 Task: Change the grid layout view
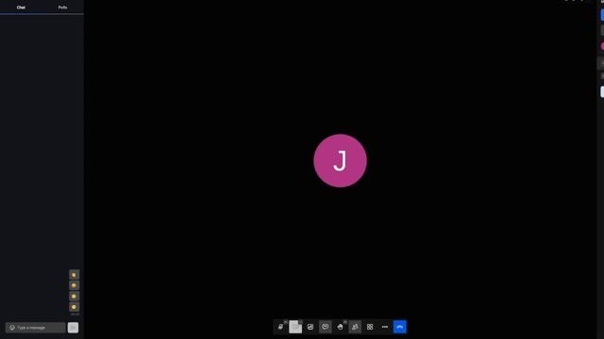click(370, 327)
